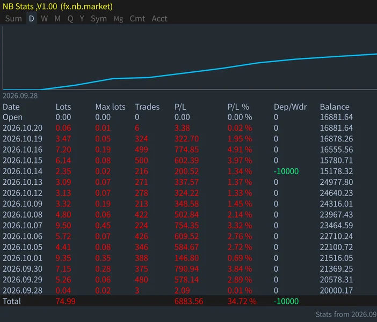377x322 pixels.
Task: Click the balance value 16881.64 in Open row
Action: pyautogui.click(x=336, y=117)
